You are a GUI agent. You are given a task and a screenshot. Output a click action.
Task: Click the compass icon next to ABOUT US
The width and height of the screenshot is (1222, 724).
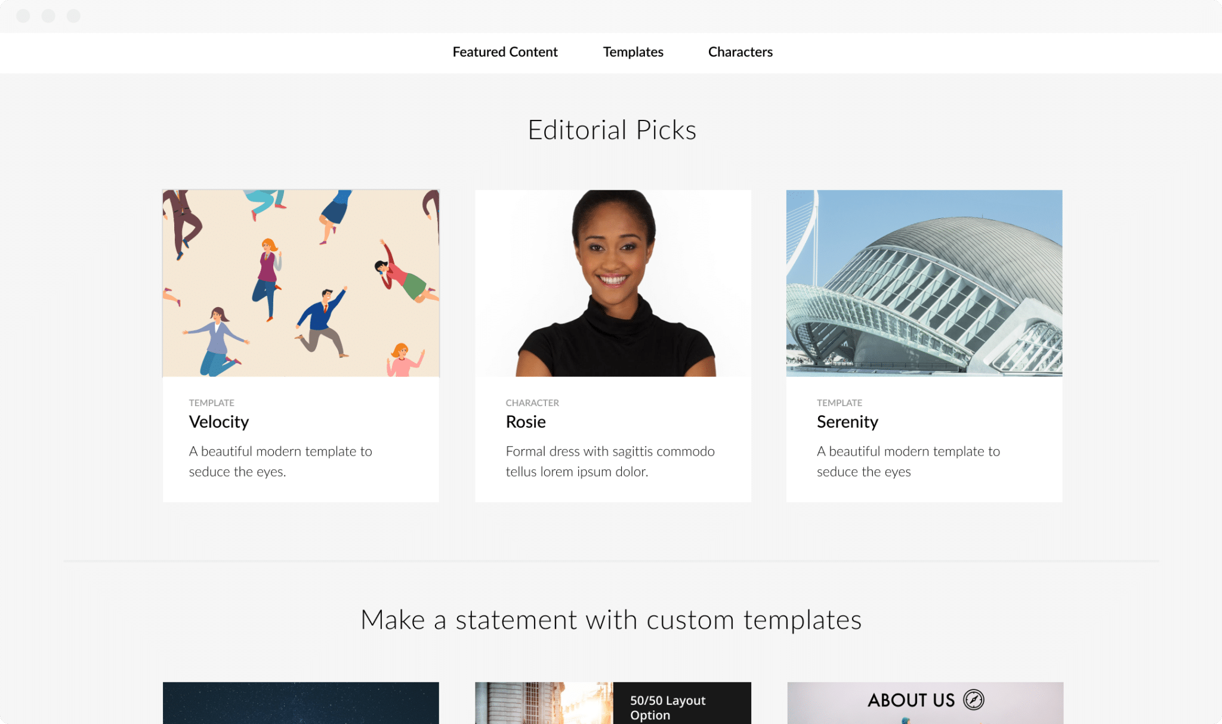pyautogui.click(x=974, y=701)
